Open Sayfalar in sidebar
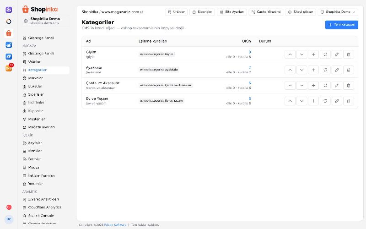This screenshot has height=229, width=366. [x=45, y=143]
